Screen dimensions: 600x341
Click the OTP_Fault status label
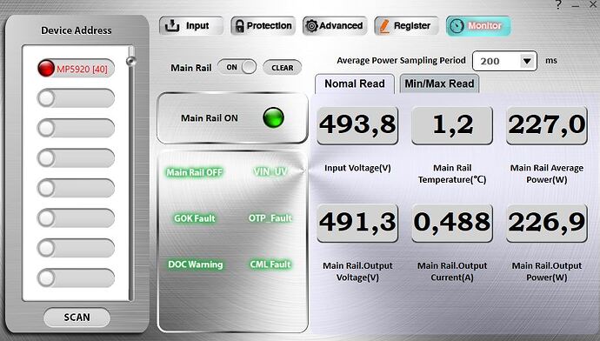pos(270,218)
